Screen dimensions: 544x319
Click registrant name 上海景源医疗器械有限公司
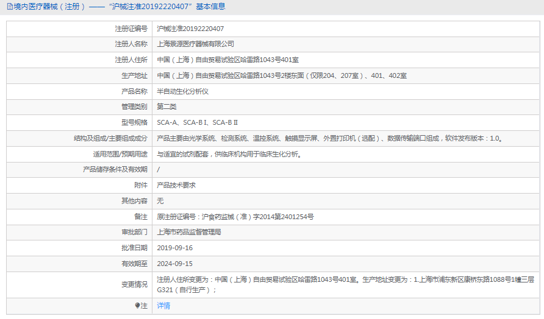(x=195, y=44)
